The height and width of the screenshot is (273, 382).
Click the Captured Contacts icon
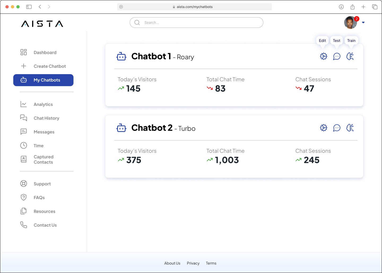pyautogui.click(x=24, y=159)
